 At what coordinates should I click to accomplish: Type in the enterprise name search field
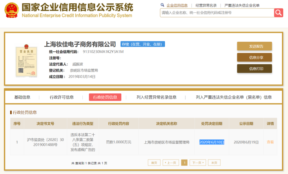[217, 13]
